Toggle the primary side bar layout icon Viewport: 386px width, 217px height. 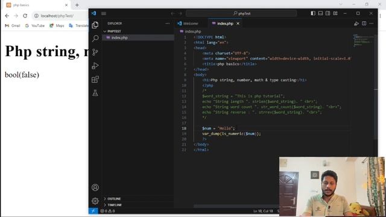313,13
